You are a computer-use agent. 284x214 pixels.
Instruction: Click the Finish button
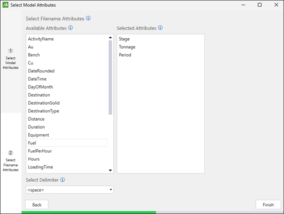268,205
